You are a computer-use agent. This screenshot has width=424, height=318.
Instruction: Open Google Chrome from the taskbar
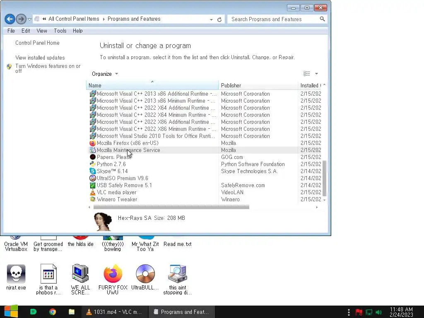pyautogui.click(x=53, y=312)
